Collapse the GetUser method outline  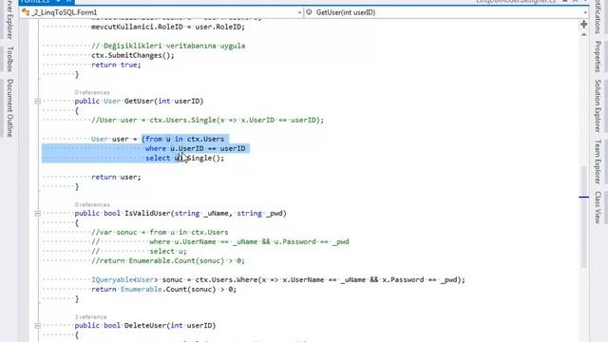(38, 102)
